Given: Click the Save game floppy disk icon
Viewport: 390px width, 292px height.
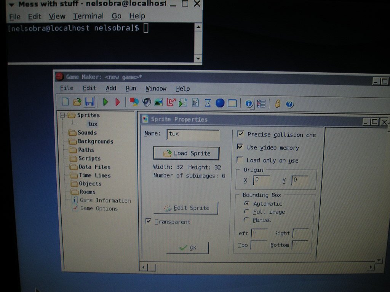Looking at the screenshot, I should point(90,102).
